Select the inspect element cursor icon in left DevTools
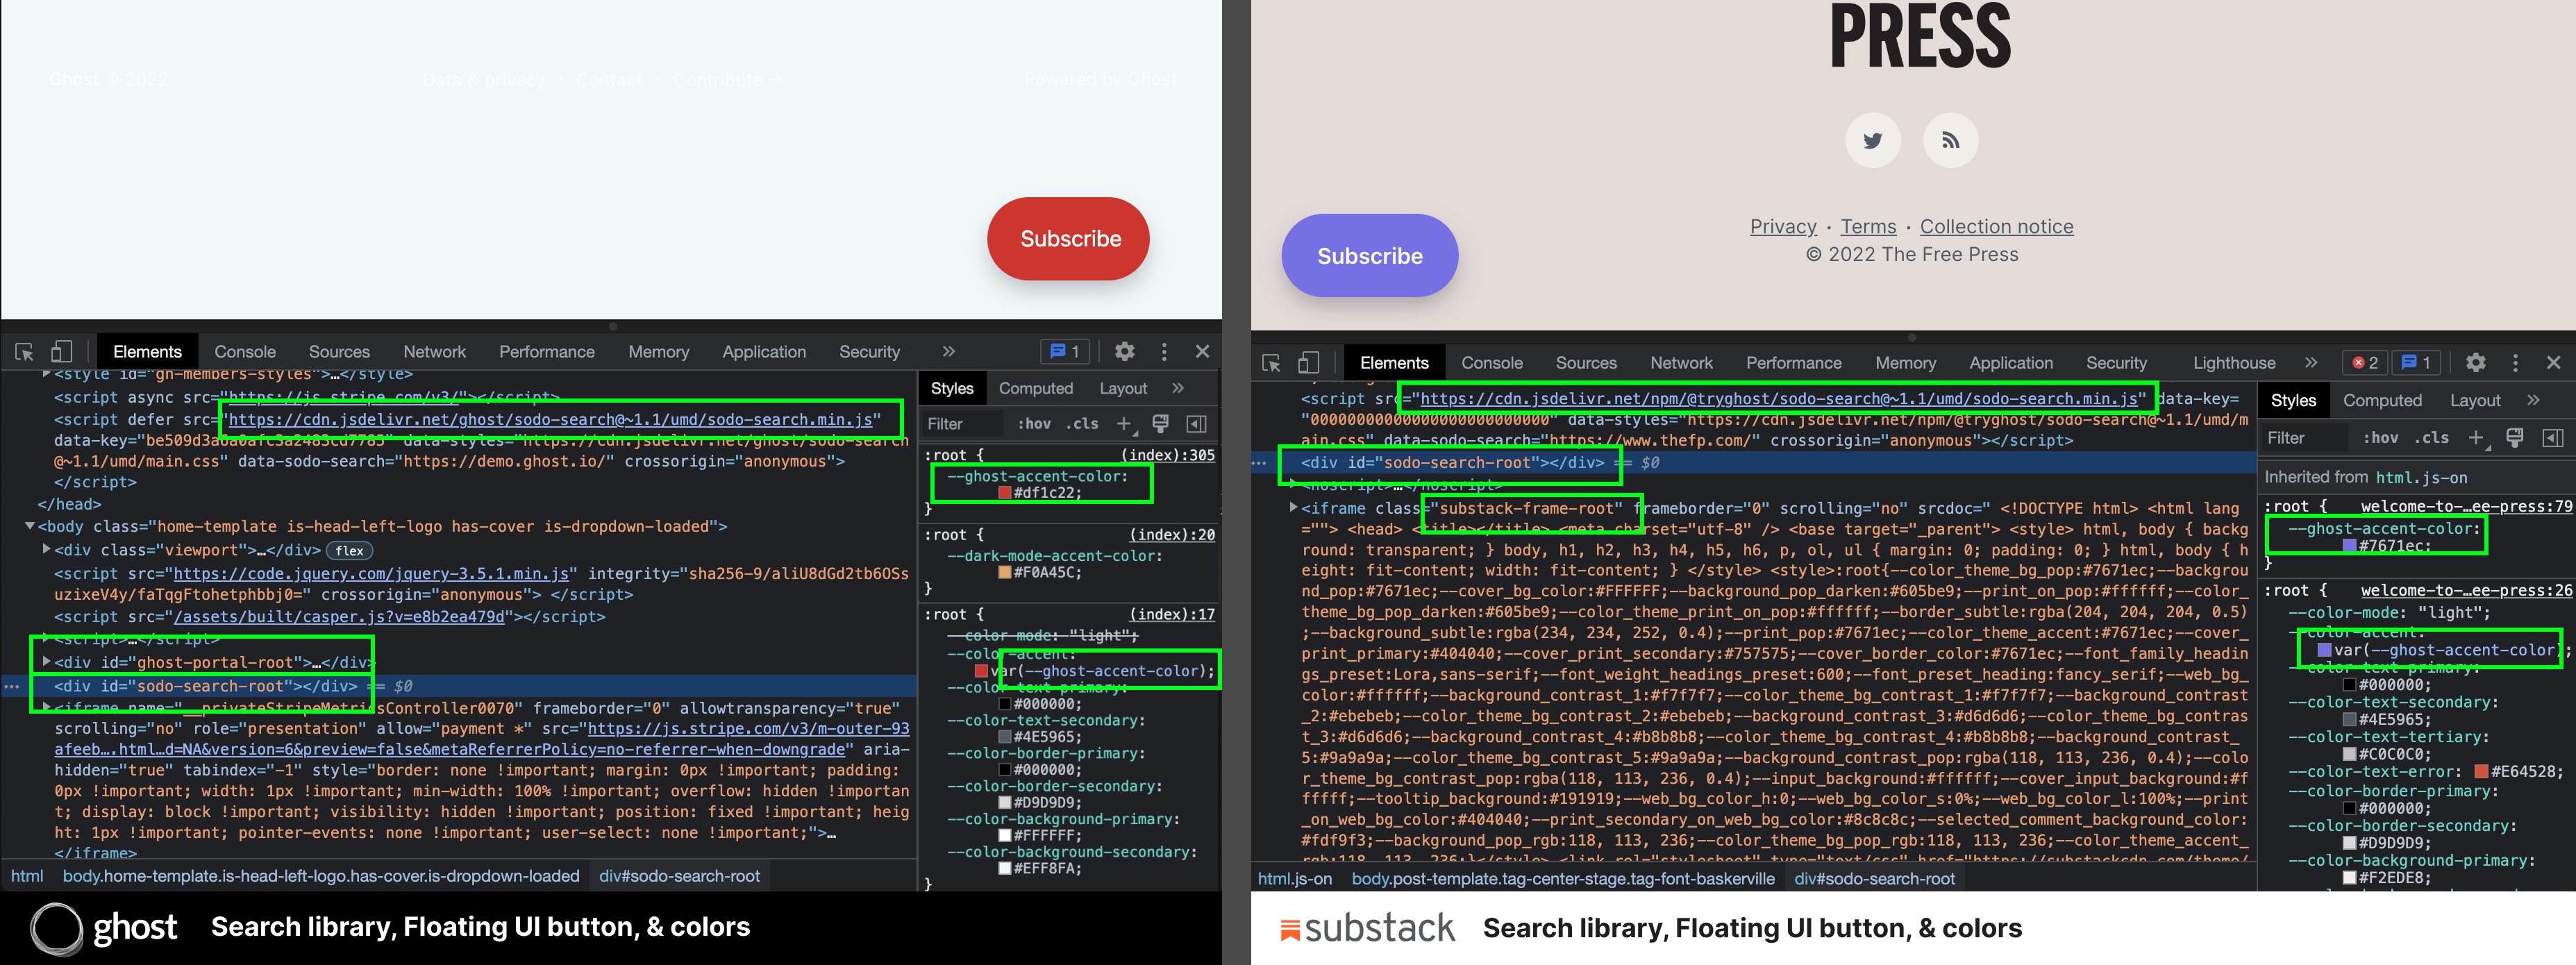This screenshot has width=2576, height=965. (22, 352)
